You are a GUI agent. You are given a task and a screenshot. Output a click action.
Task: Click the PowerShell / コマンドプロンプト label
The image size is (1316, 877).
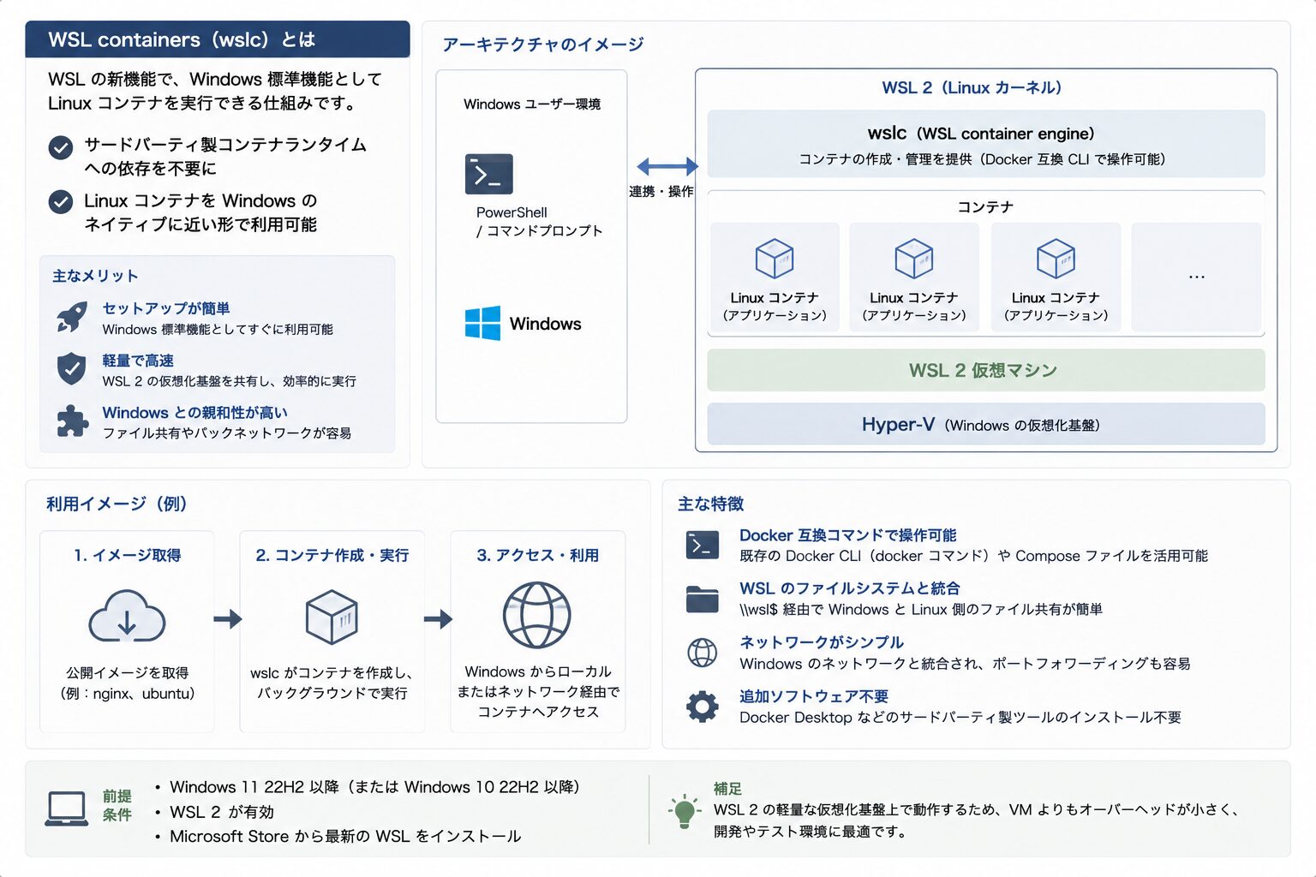point(539,221)
